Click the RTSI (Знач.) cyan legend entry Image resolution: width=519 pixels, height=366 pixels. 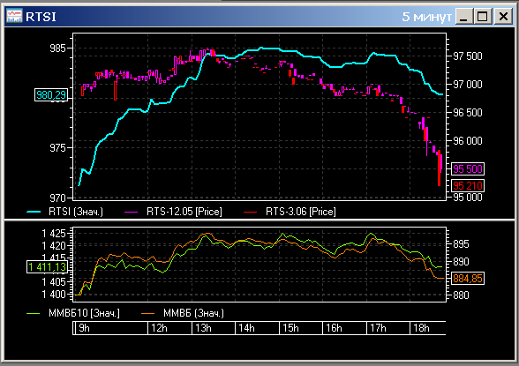coord(65,212)
